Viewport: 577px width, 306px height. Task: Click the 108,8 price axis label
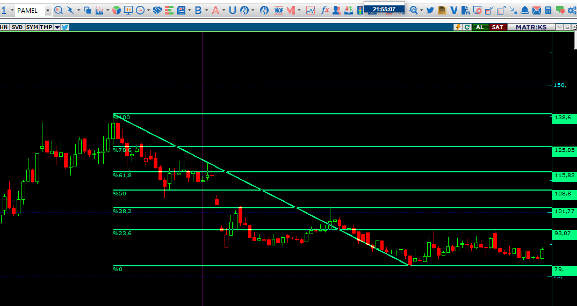(565, 194)
